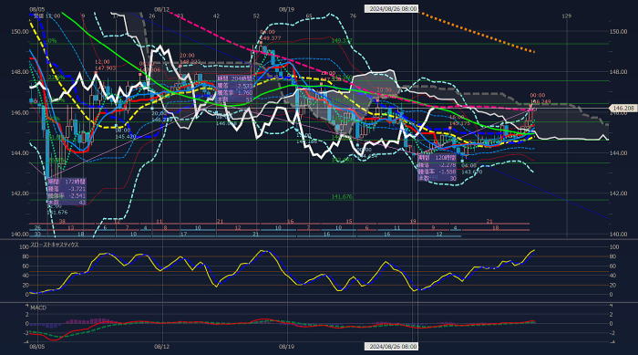Click the cycle segment labeled 13
Viewport: 638px width, 355px height.
point(71,228)
